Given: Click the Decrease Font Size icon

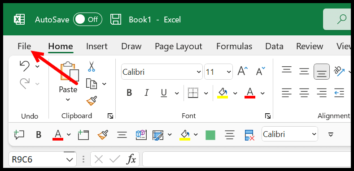Looking at the screenshot, I should click(x=261, y=72).
